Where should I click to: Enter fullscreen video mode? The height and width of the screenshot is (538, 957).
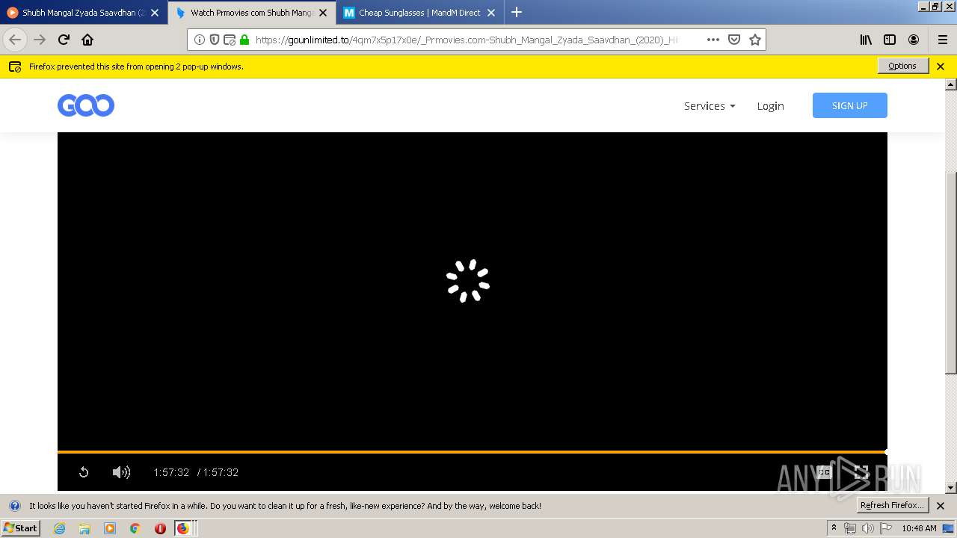tap(861, 472)
